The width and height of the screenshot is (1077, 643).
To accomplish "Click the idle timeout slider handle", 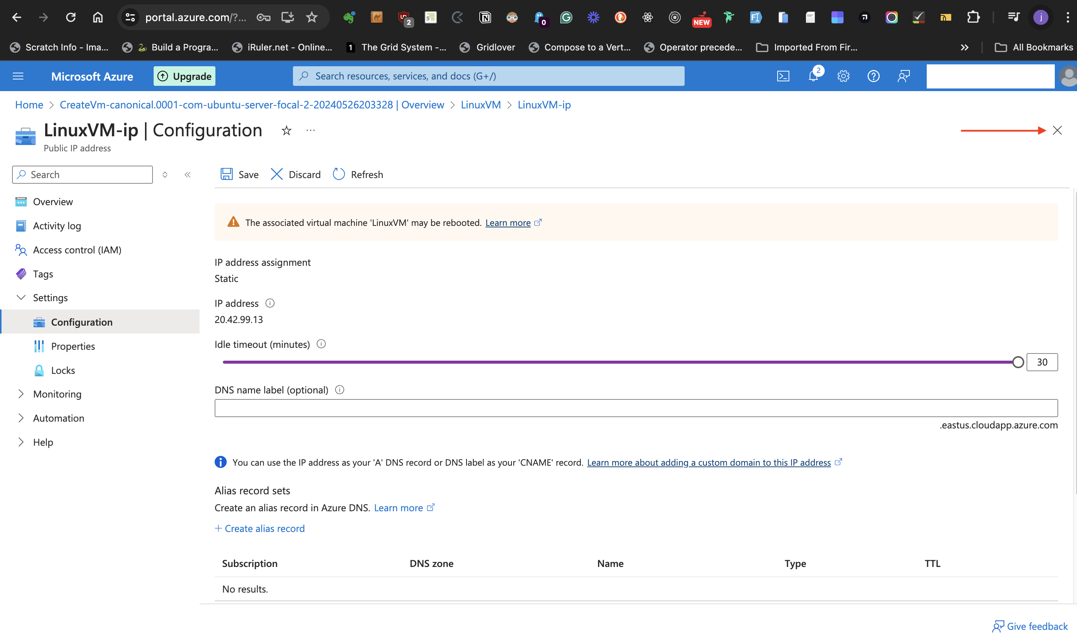I will click(1018, 362).
